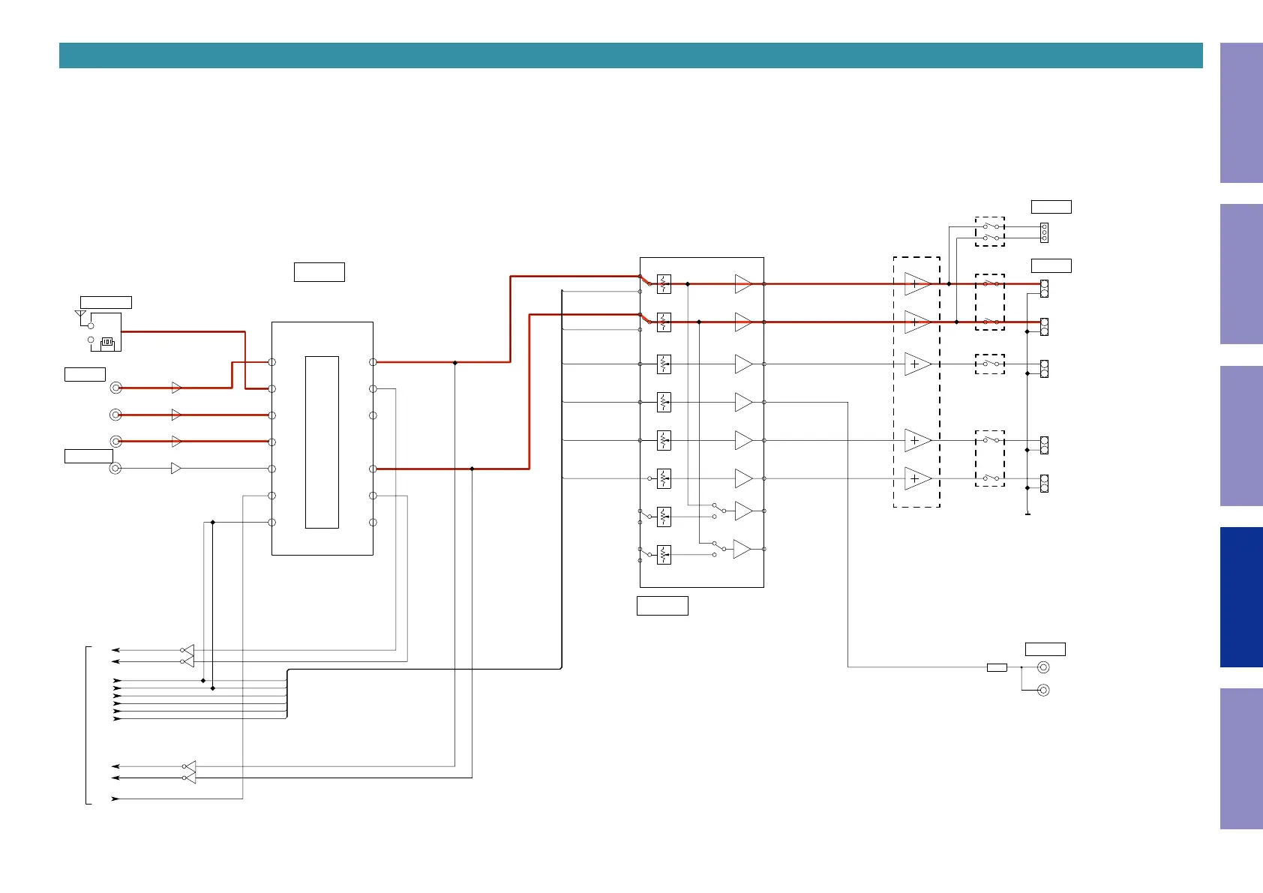Screen dimensions: 1263x893
Task: Click the empty label box above the central selector block
Action: pyautogui.click(x=319, y=271)
